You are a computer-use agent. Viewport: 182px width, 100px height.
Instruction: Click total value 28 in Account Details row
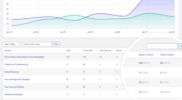click(67, 87)
